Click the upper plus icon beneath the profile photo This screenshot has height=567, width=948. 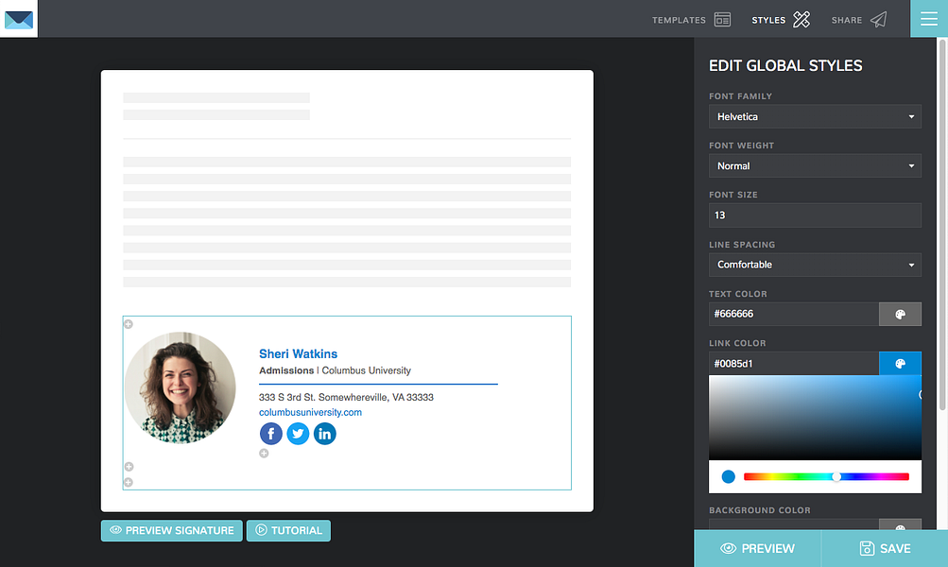(x=129, y=467)
